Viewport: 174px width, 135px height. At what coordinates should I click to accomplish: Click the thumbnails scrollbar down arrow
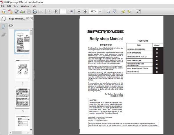tap(31, 130)
